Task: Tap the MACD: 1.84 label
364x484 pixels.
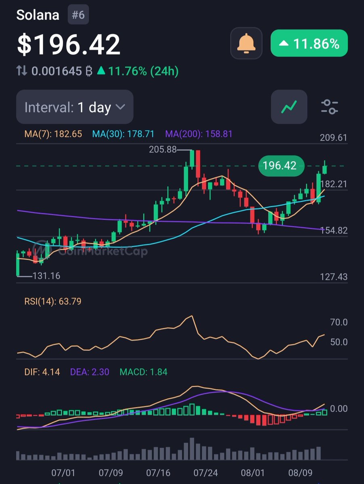Action: (143, 372)
